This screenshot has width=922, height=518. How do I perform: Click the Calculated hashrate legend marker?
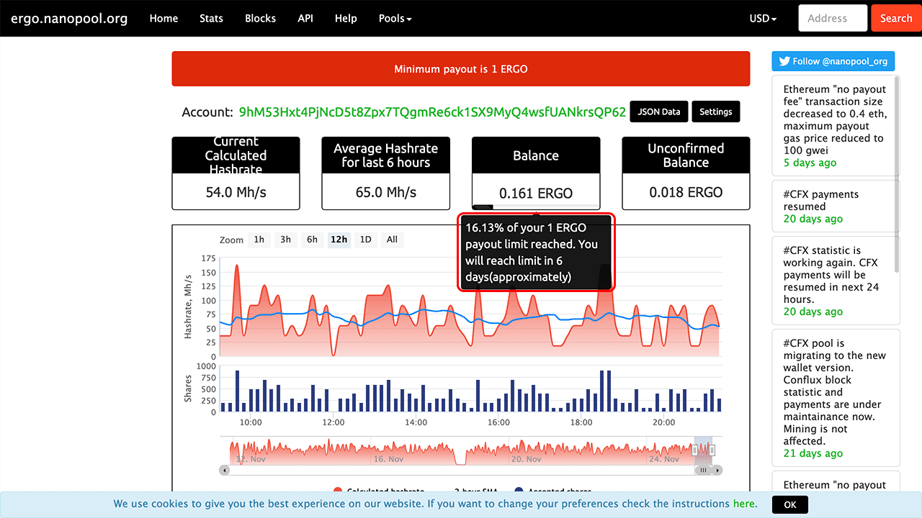(x=338, y=491)
